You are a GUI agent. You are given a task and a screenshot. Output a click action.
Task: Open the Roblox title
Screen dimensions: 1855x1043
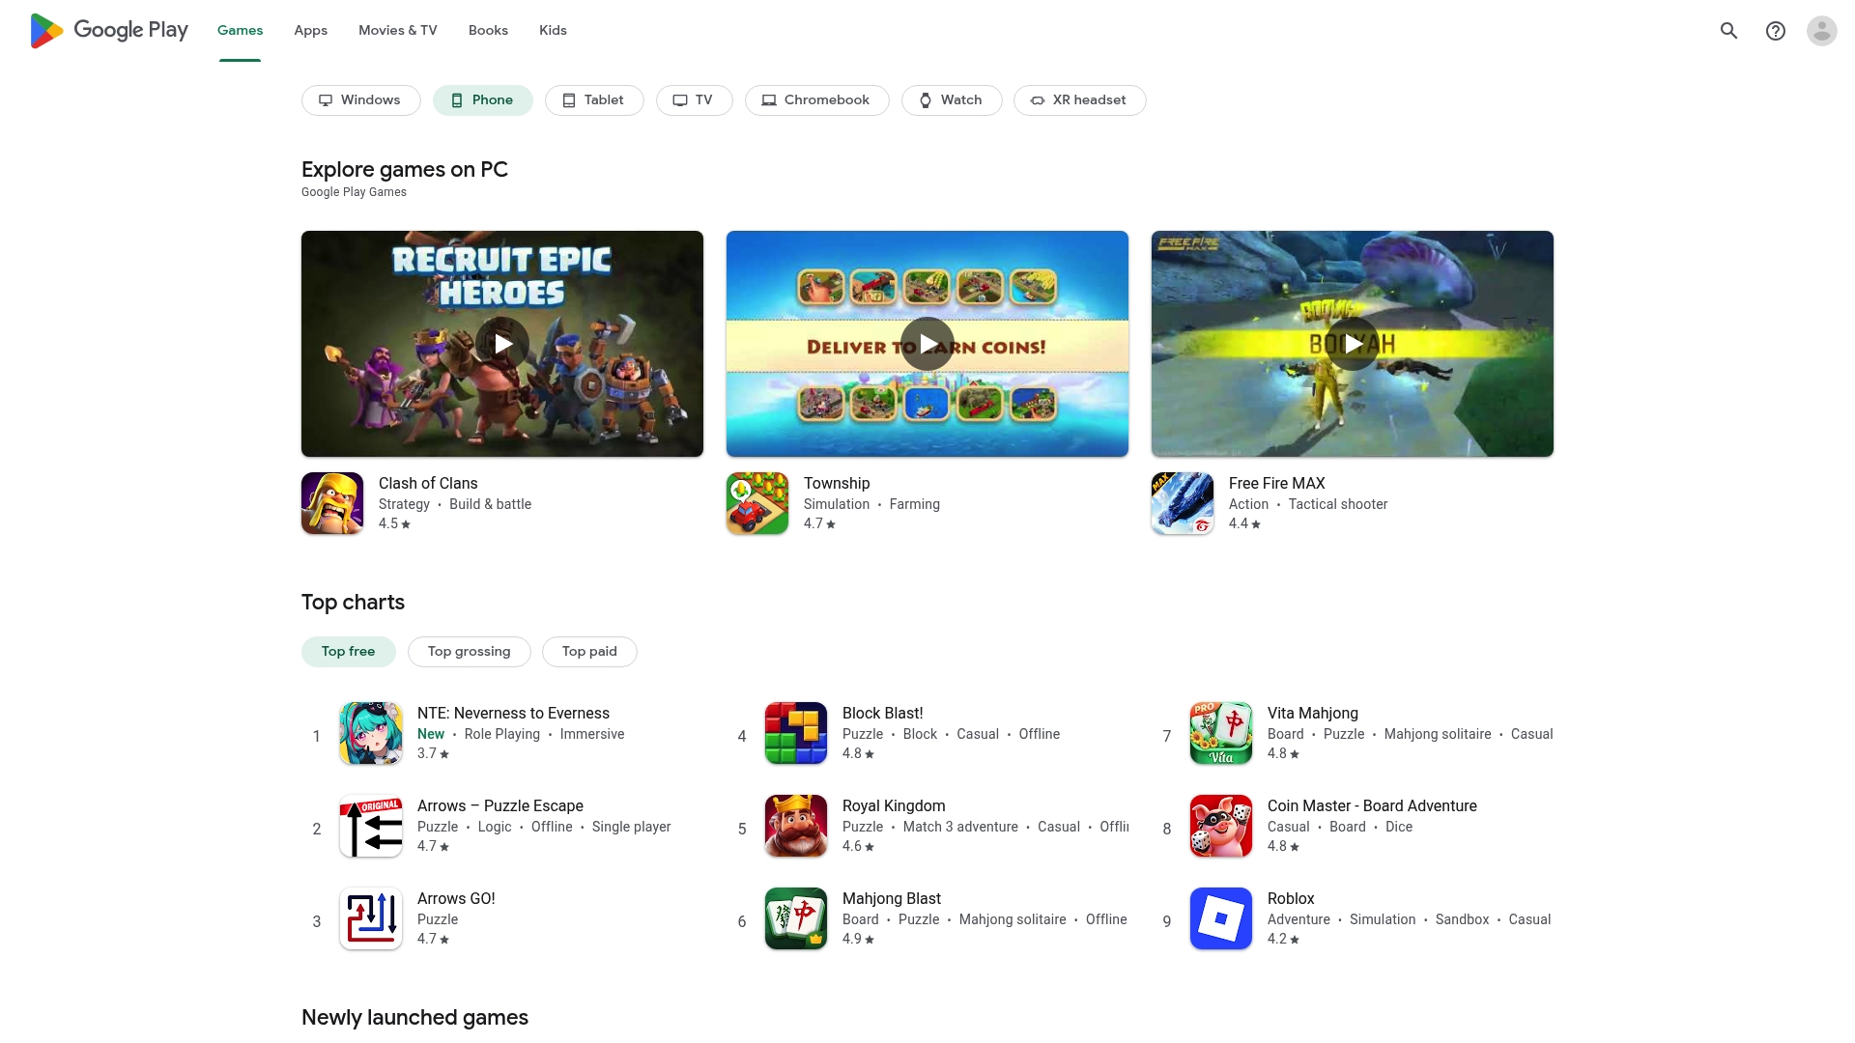(1291, 899)
